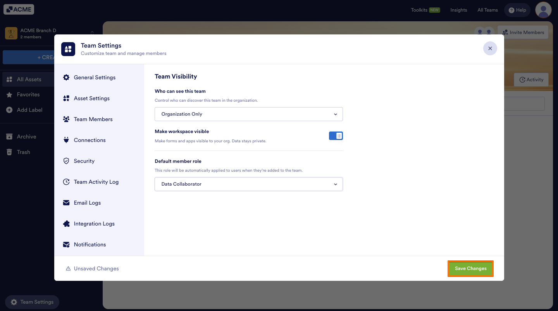Click the Activity button

coord(531,80)
